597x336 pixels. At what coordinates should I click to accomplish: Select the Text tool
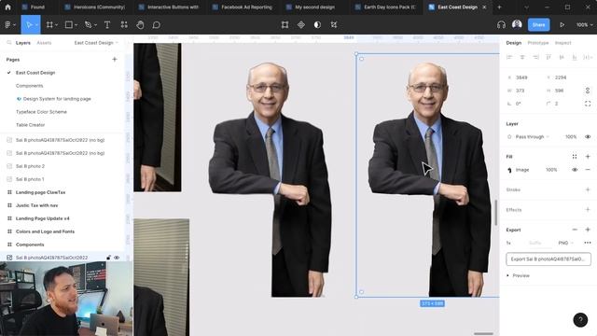tap(107, 25)
